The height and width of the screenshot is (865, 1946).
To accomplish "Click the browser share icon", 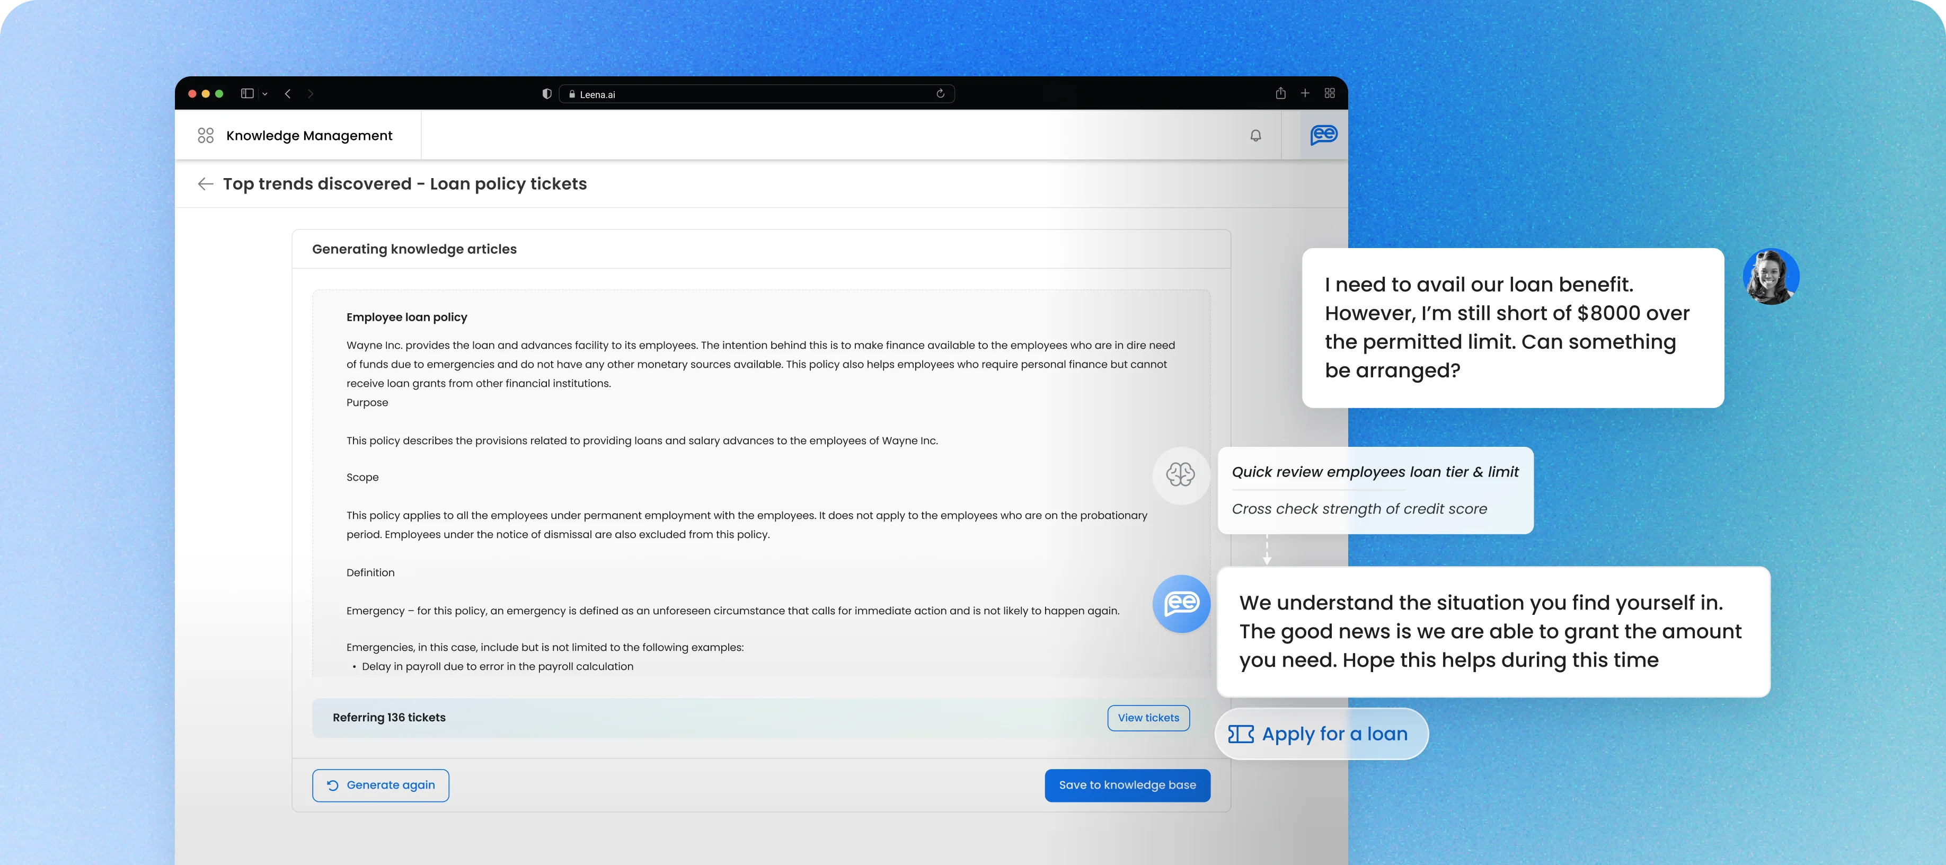I will coord(1280,93).
